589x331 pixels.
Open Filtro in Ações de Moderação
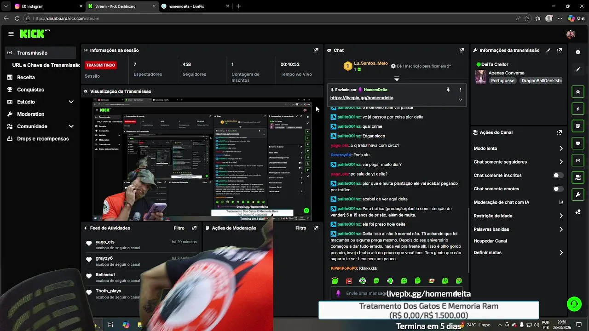[300, 228]
